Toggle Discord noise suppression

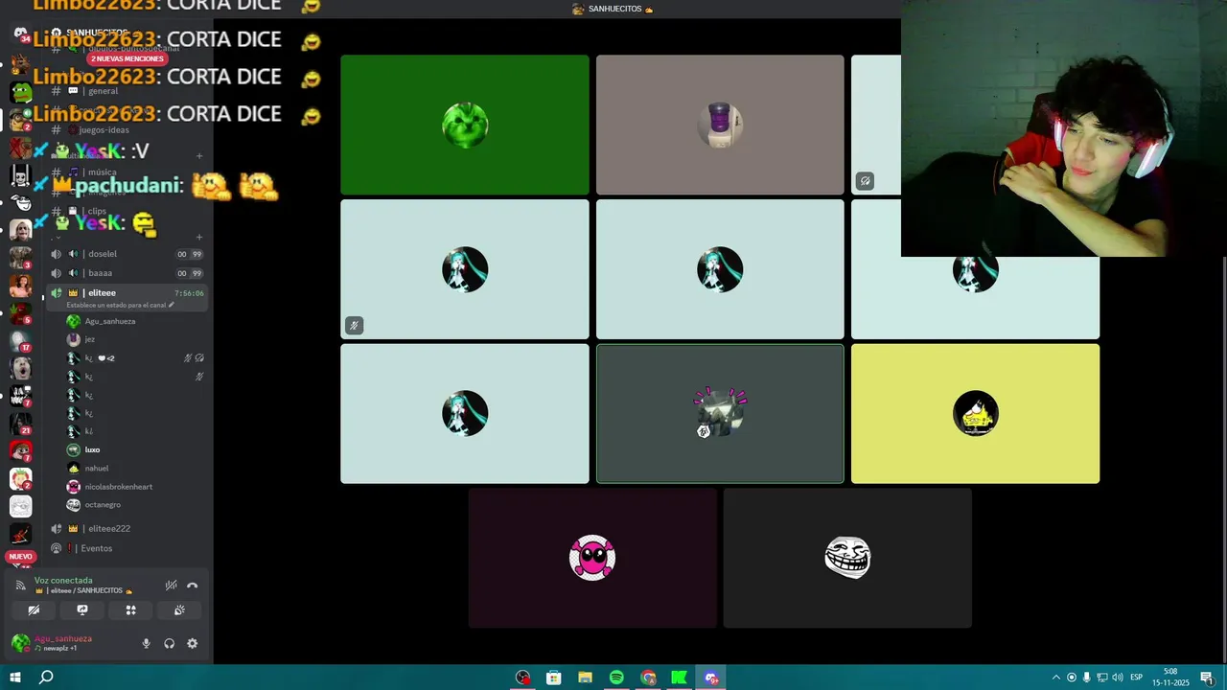[x=171, y=585]
